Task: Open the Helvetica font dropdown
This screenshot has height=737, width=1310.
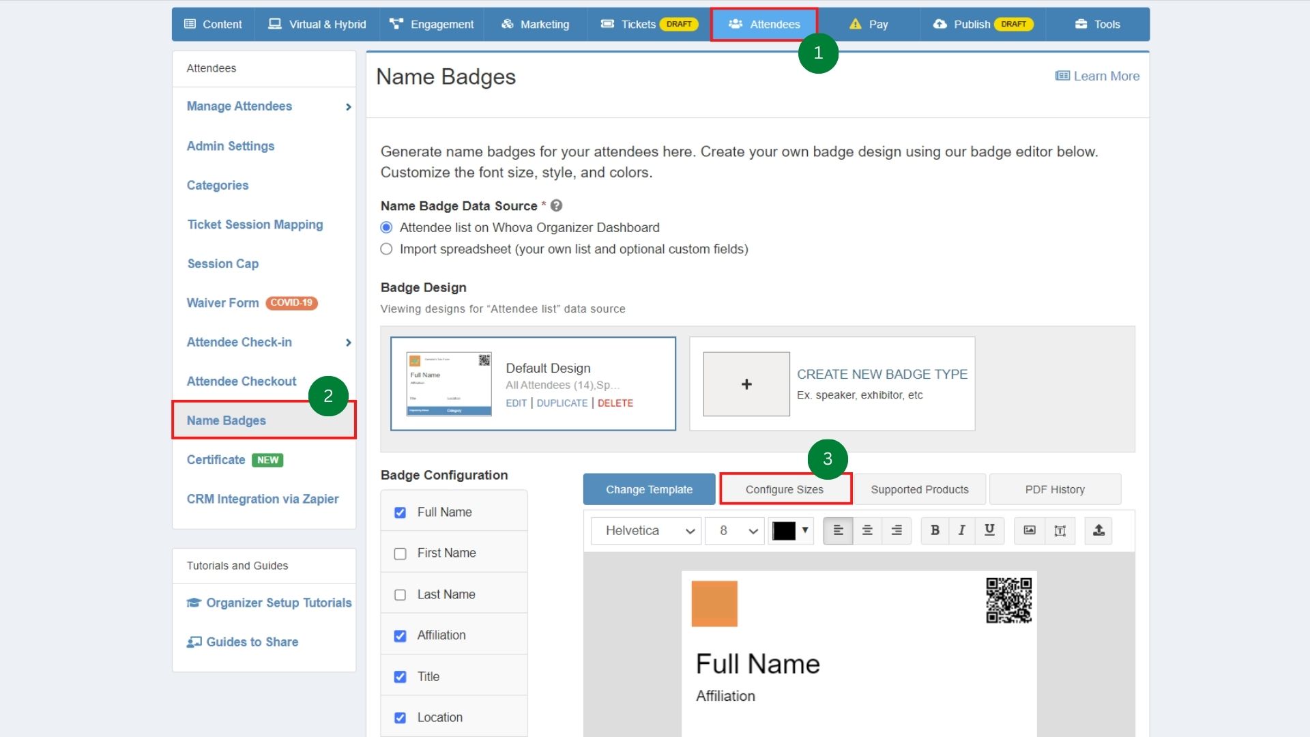Action: pyautogui.click(x=645, y=530)
